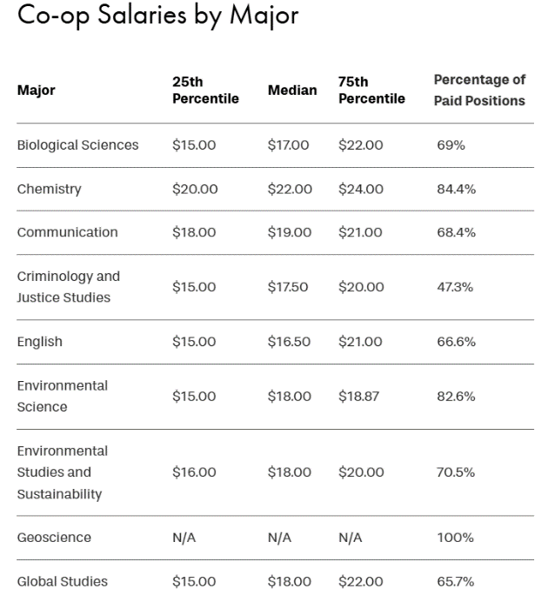
Task: Select the 25th Percentile column header
Action: point(205,90)
